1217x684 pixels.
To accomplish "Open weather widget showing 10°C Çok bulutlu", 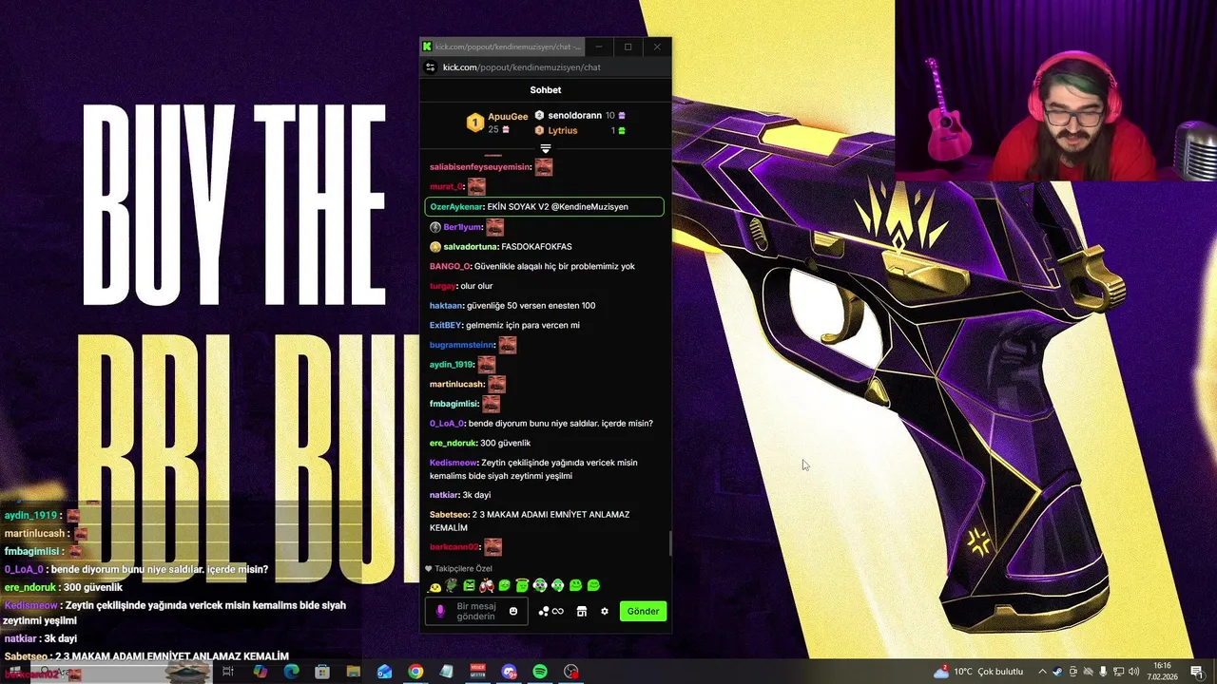I will point(978,672).
